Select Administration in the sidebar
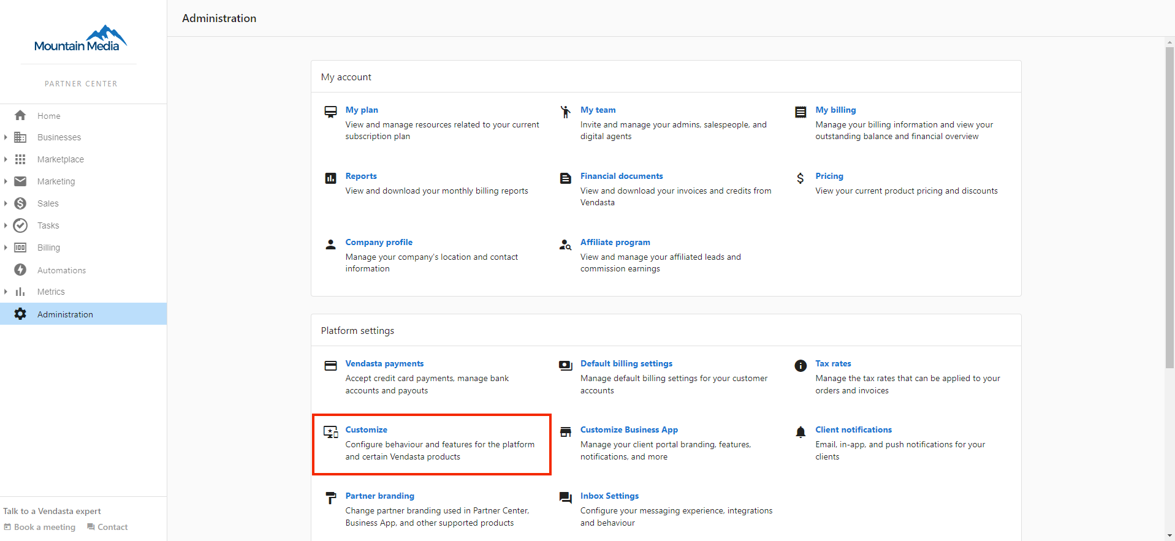The height and width of the screenshot is (541, 1175). [83, 314]
